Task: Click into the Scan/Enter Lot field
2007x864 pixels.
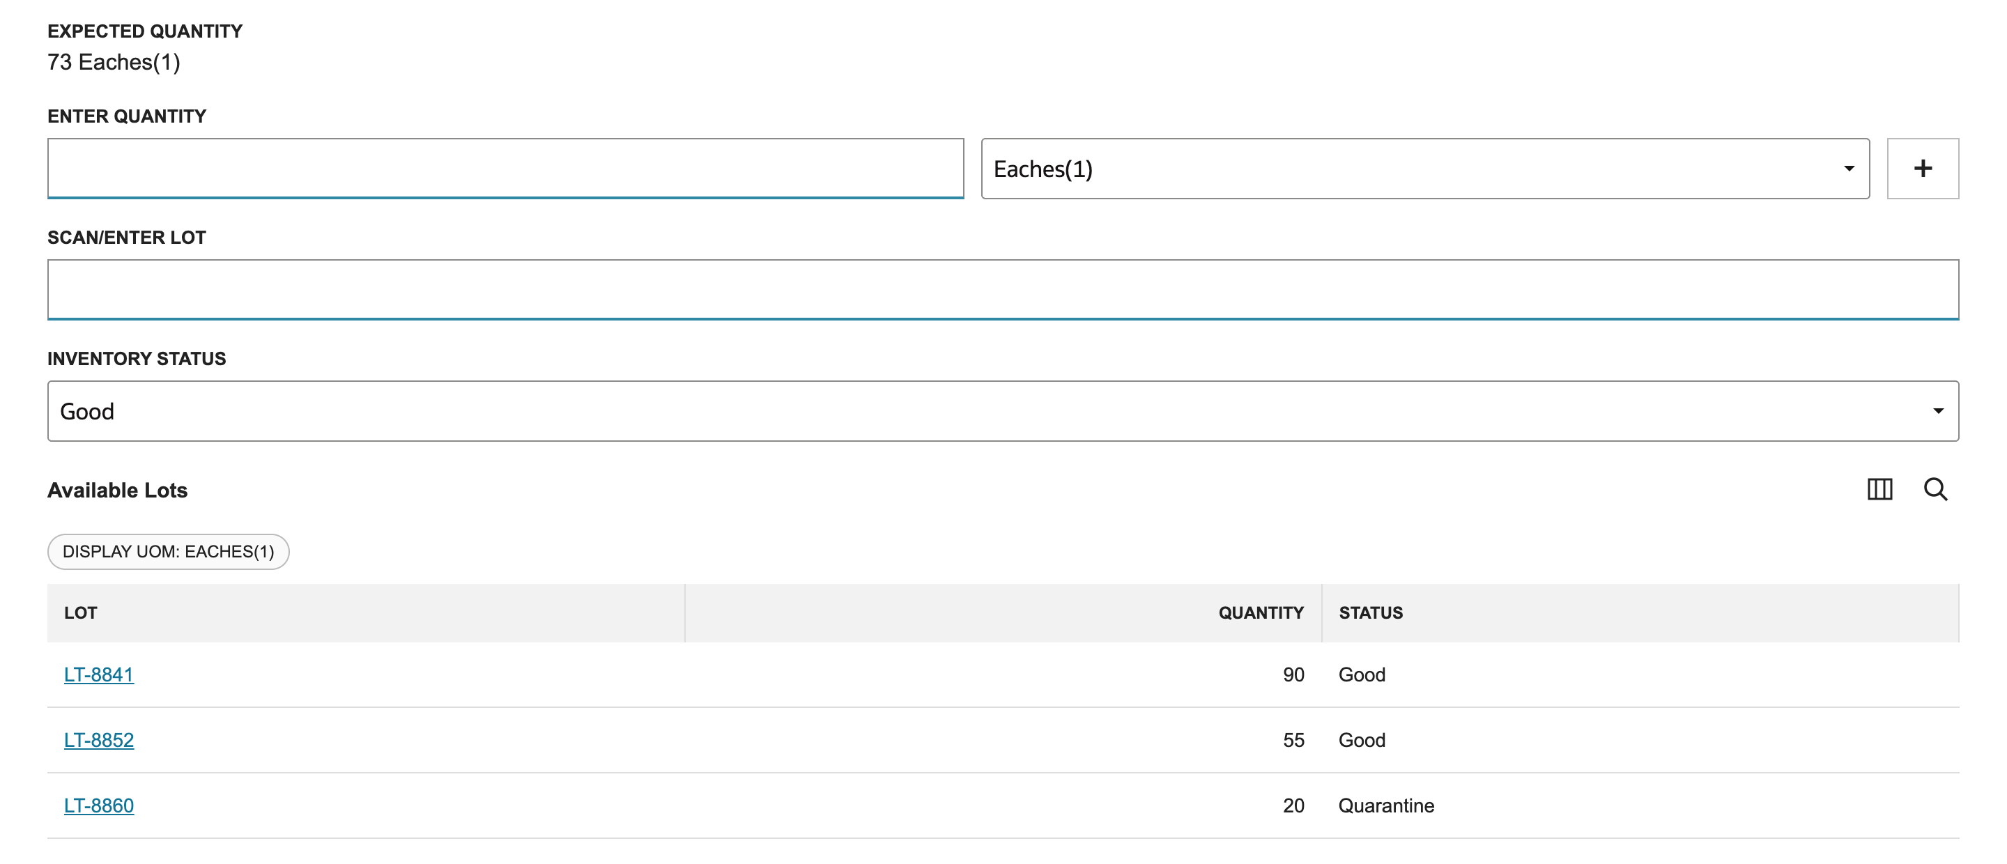Action: pyautogui.click(x=1003, y=289)
